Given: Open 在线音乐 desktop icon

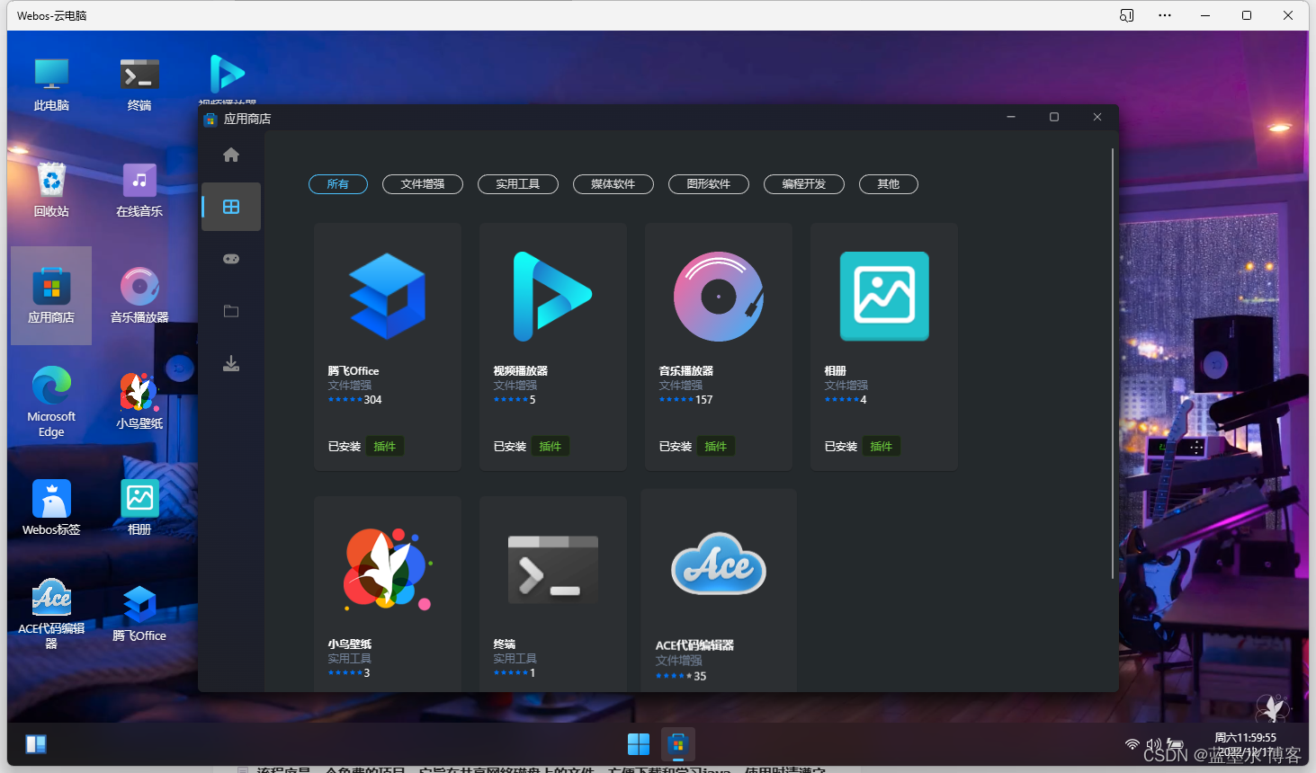Looking at the screenshot, I should (139, 190).
